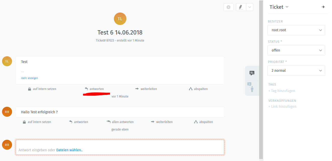Click the lock icon on the second article

[24, 122]
